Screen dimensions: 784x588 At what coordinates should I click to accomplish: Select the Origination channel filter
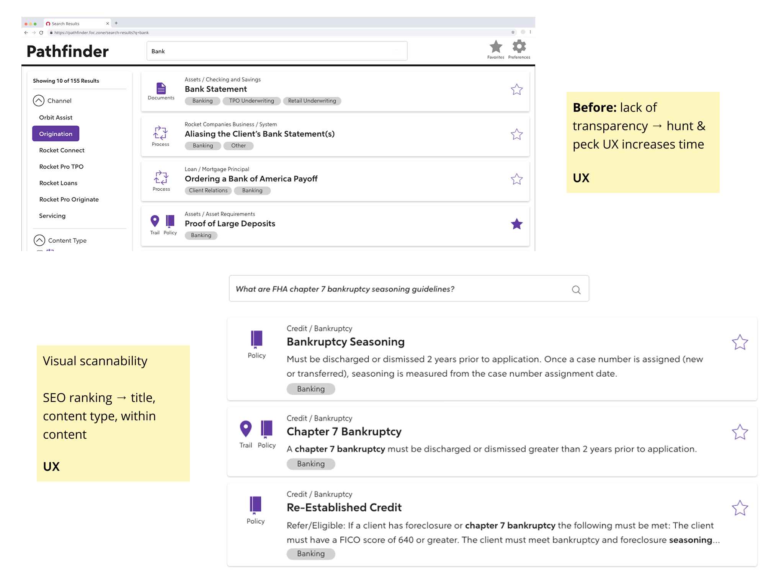coord(56,134)
